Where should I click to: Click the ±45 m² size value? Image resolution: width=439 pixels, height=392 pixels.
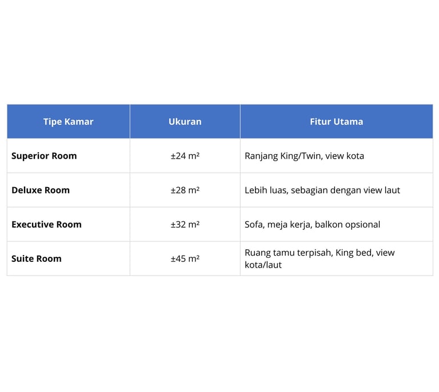point(185,258)
